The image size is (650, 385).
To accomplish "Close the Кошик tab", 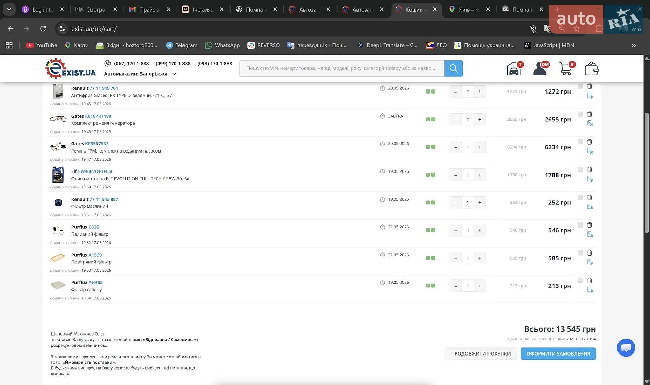I will (x=435, y=9).
